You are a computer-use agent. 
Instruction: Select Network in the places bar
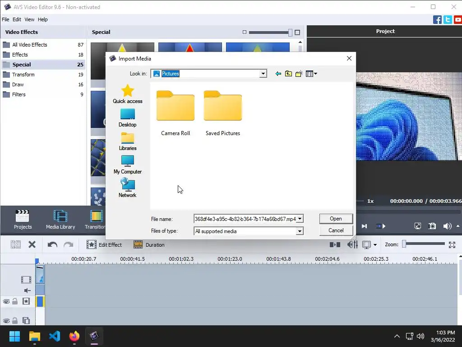(128, 188)
